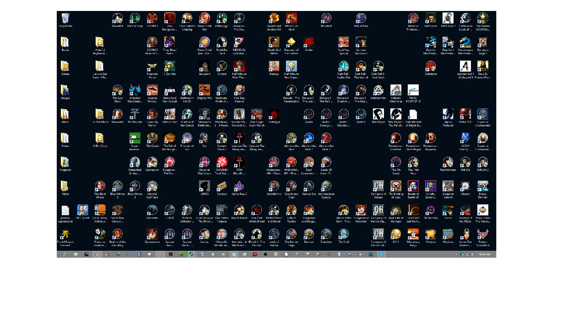Screen dimensions: 586x329
Task: Open the Knock-knock shortcut
Action: tap(239, 212)
